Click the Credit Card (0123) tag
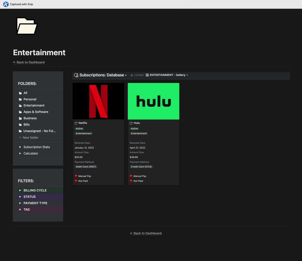Viewport: 302px width, 261px height. 141,167
